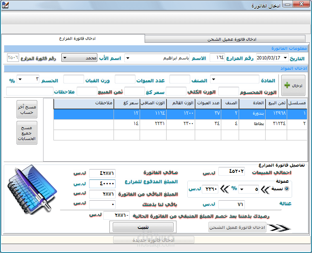Open the اسم الأب dropdown
Viewport: 312px width, 253px height.
click(x=65, y=58)
